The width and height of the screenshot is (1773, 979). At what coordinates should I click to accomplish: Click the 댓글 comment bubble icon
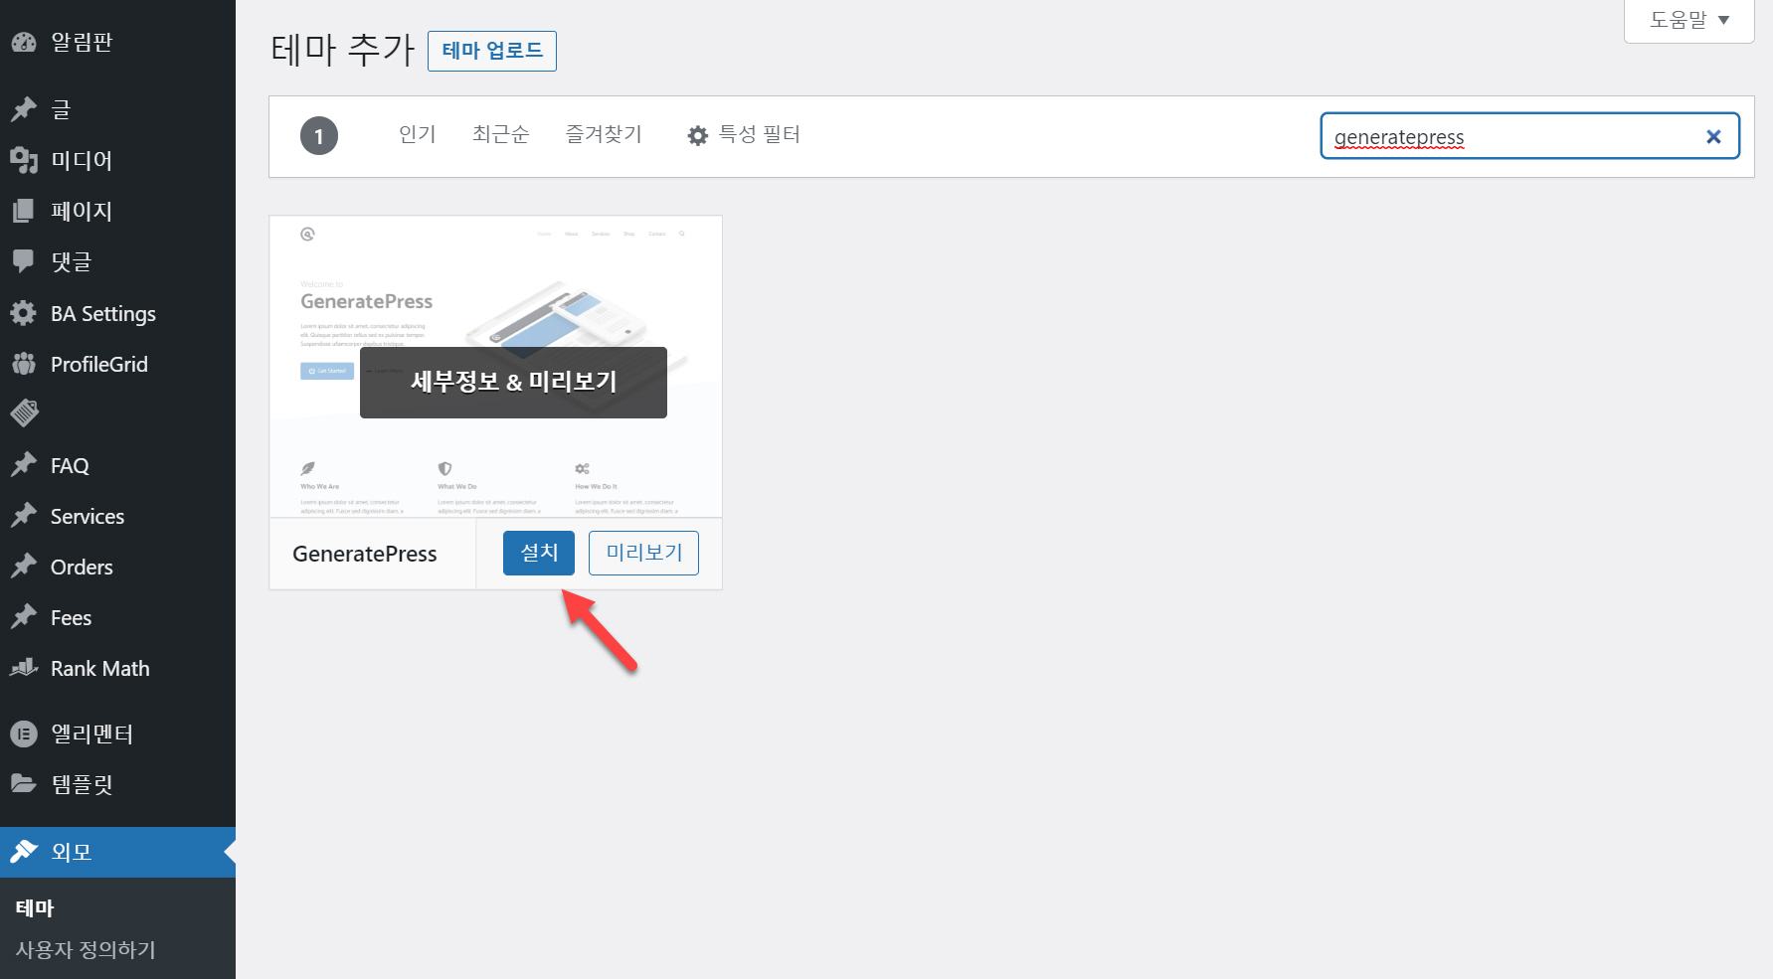(x=24, y=261)
